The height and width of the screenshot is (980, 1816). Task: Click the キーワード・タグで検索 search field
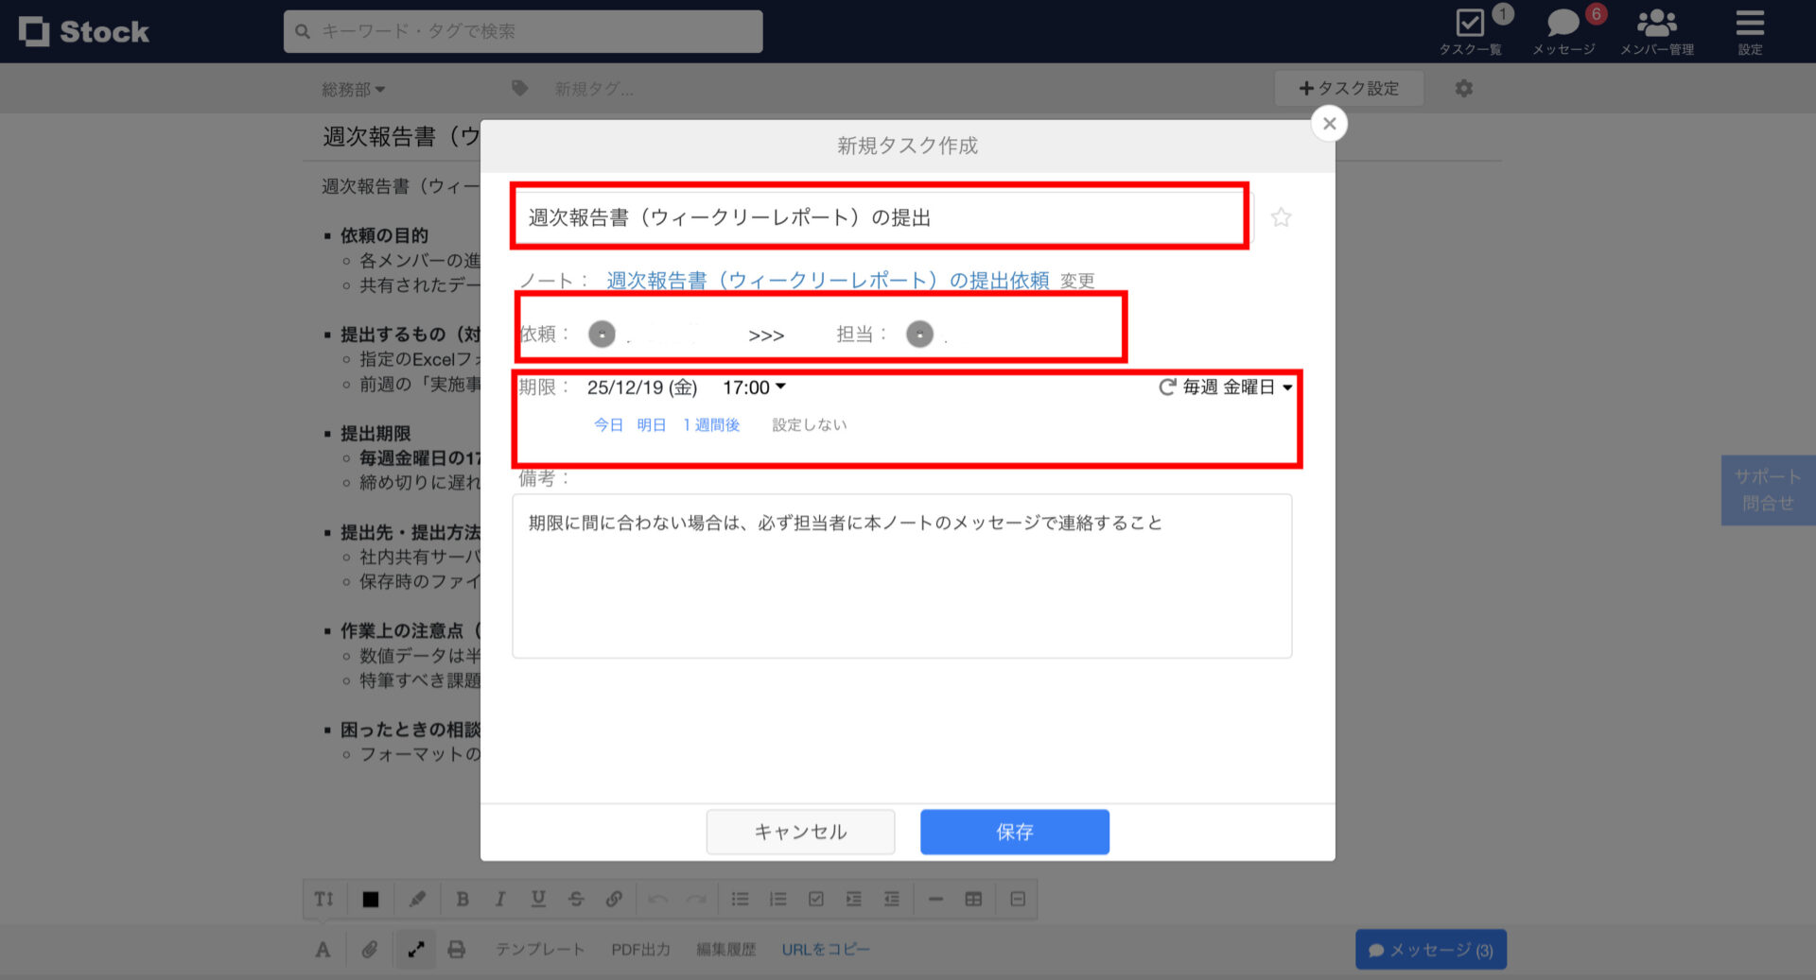(523, 31)
